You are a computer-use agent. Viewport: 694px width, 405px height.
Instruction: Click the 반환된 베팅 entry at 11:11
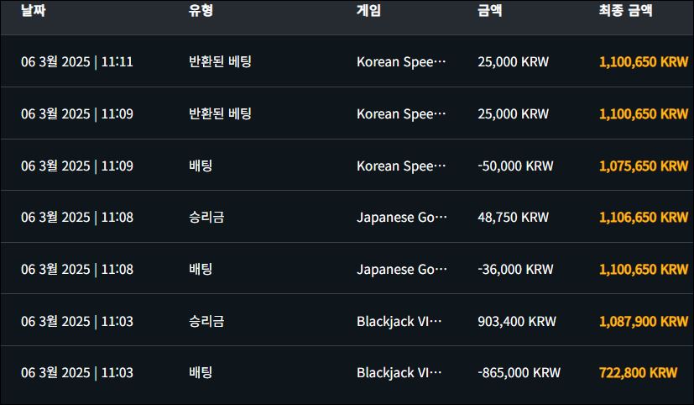click(x=220, y=61)
